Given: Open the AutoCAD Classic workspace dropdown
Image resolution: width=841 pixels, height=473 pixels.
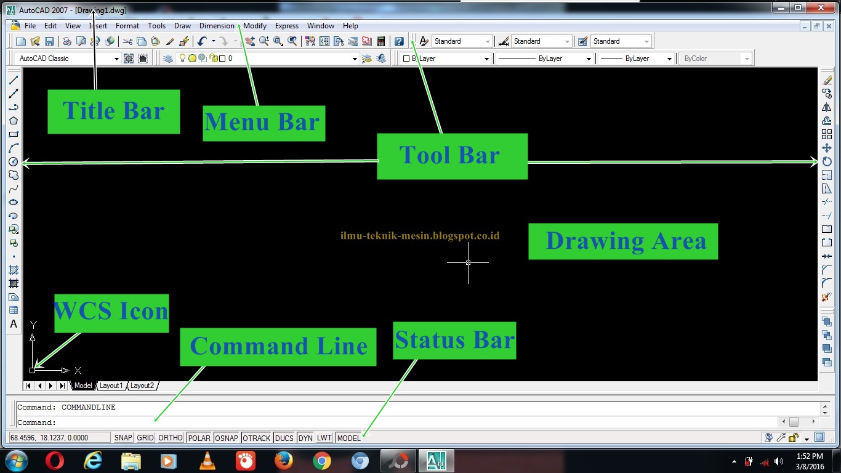Looking at the screenshot, I should [116, 58].
